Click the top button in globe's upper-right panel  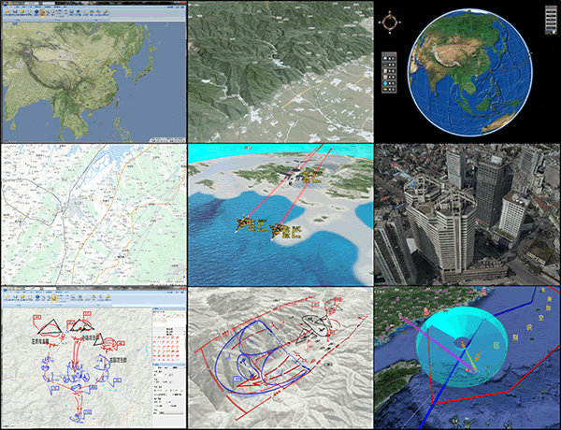click(x=549, y=10)
